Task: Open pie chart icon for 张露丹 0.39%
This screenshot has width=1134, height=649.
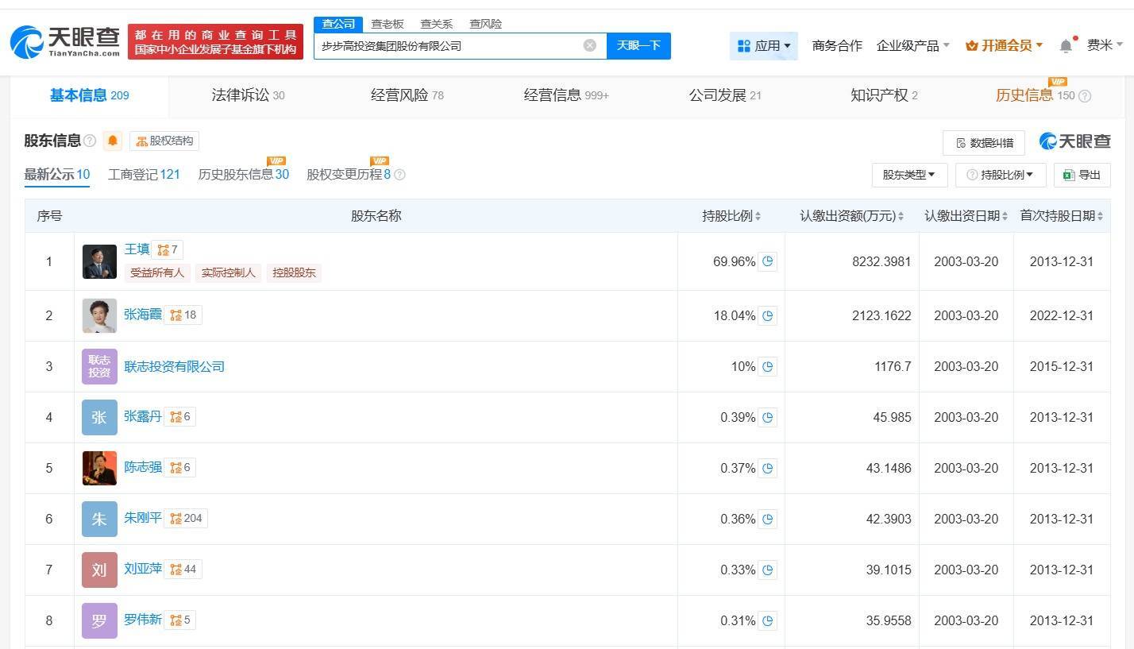Action: [767, 417]
